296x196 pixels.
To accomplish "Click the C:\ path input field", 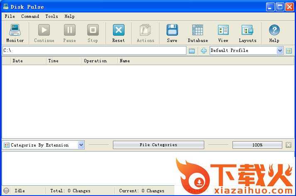I will (94, 50).
